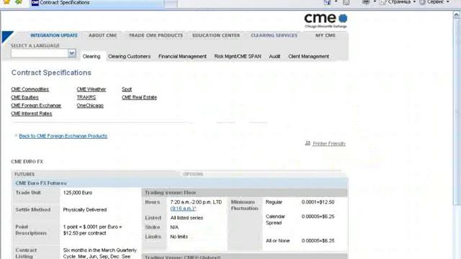
Task: Click the Print toolbar icon
Action: click(366, 2)
